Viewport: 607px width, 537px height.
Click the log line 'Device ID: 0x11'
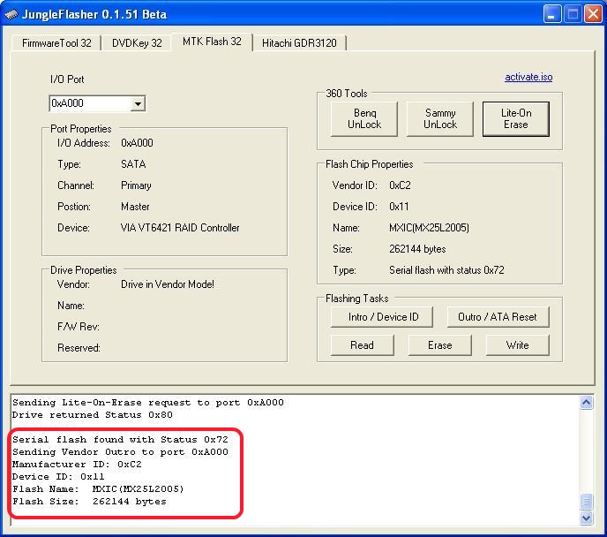click(x=58, y=477)
